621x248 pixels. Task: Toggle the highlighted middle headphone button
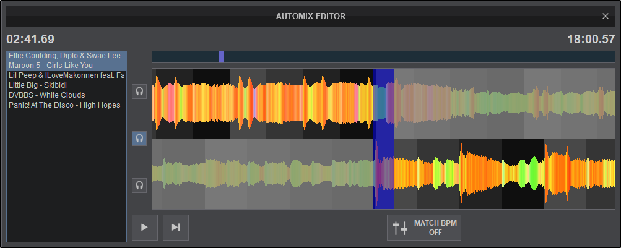pos(139,139)
